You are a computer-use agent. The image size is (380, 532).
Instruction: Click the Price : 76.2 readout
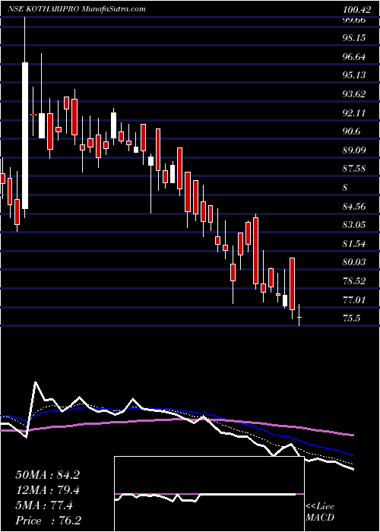48,521
